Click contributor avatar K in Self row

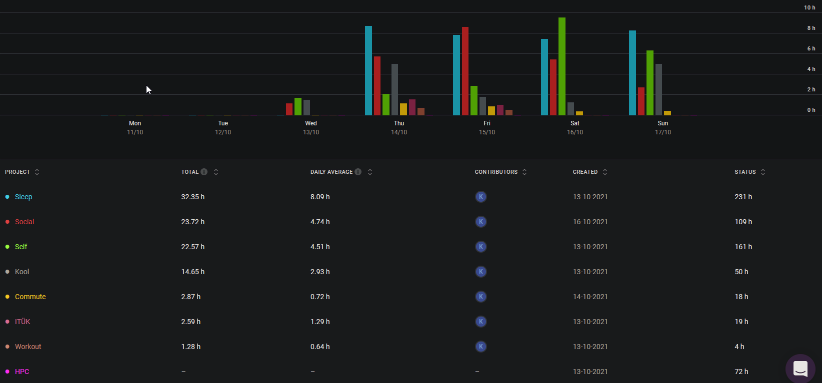[481, 247]
